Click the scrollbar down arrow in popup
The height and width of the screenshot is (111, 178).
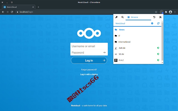162,63
